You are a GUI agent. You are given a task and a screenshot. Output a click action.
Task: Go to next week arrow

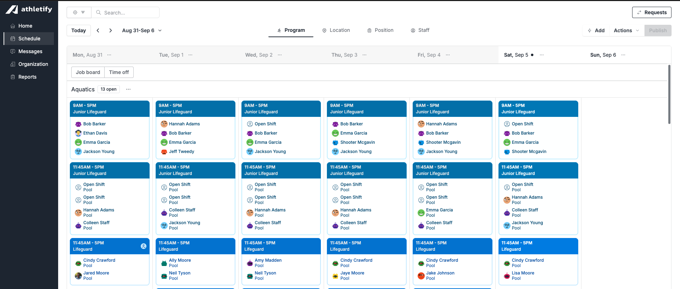(x=111, y=30)
